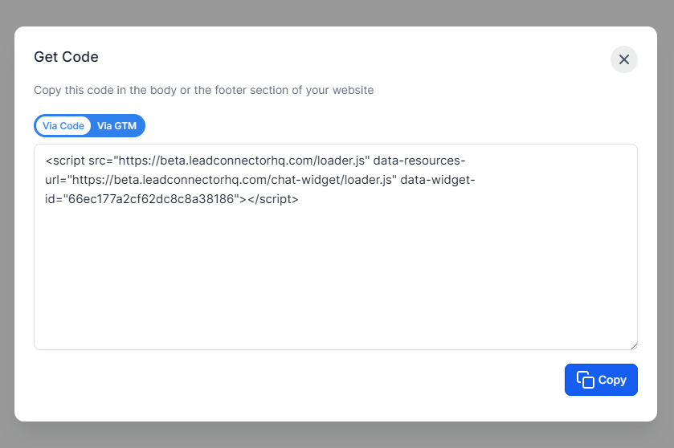The height and width of the screenshot is (448, 674).
Task: Click the Copy button label
Action: coord(612,380)
